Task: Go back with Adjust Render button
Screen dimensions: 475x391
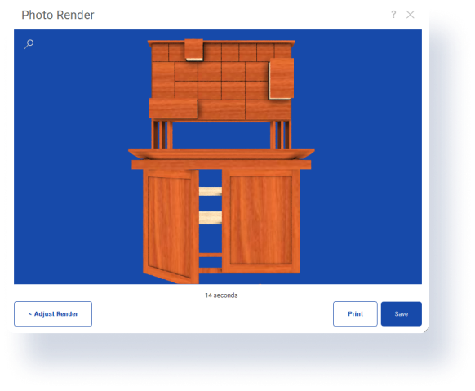Action: [x=53, y=313]
